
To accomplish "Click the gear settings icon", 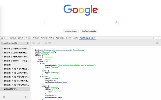I will tap(157, 43).
